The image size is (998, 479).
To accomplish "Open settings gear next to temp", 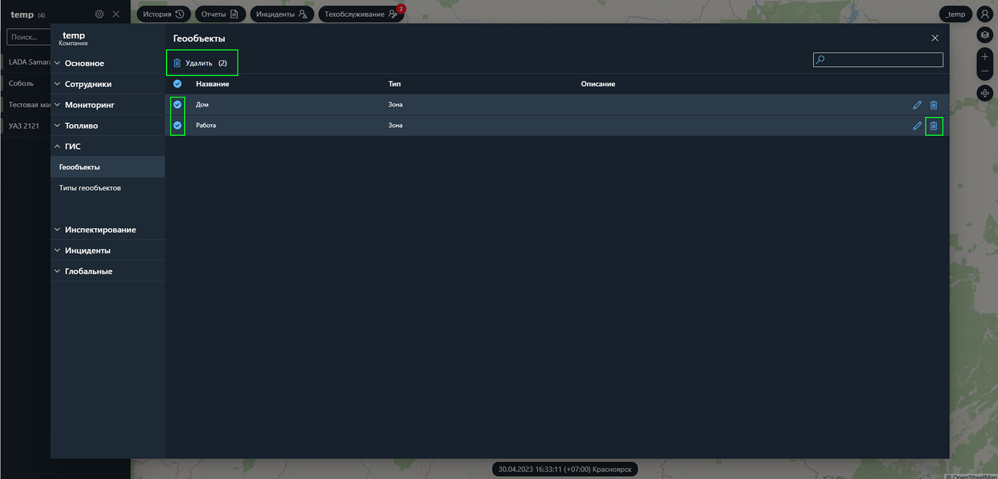I will (99, 14).
